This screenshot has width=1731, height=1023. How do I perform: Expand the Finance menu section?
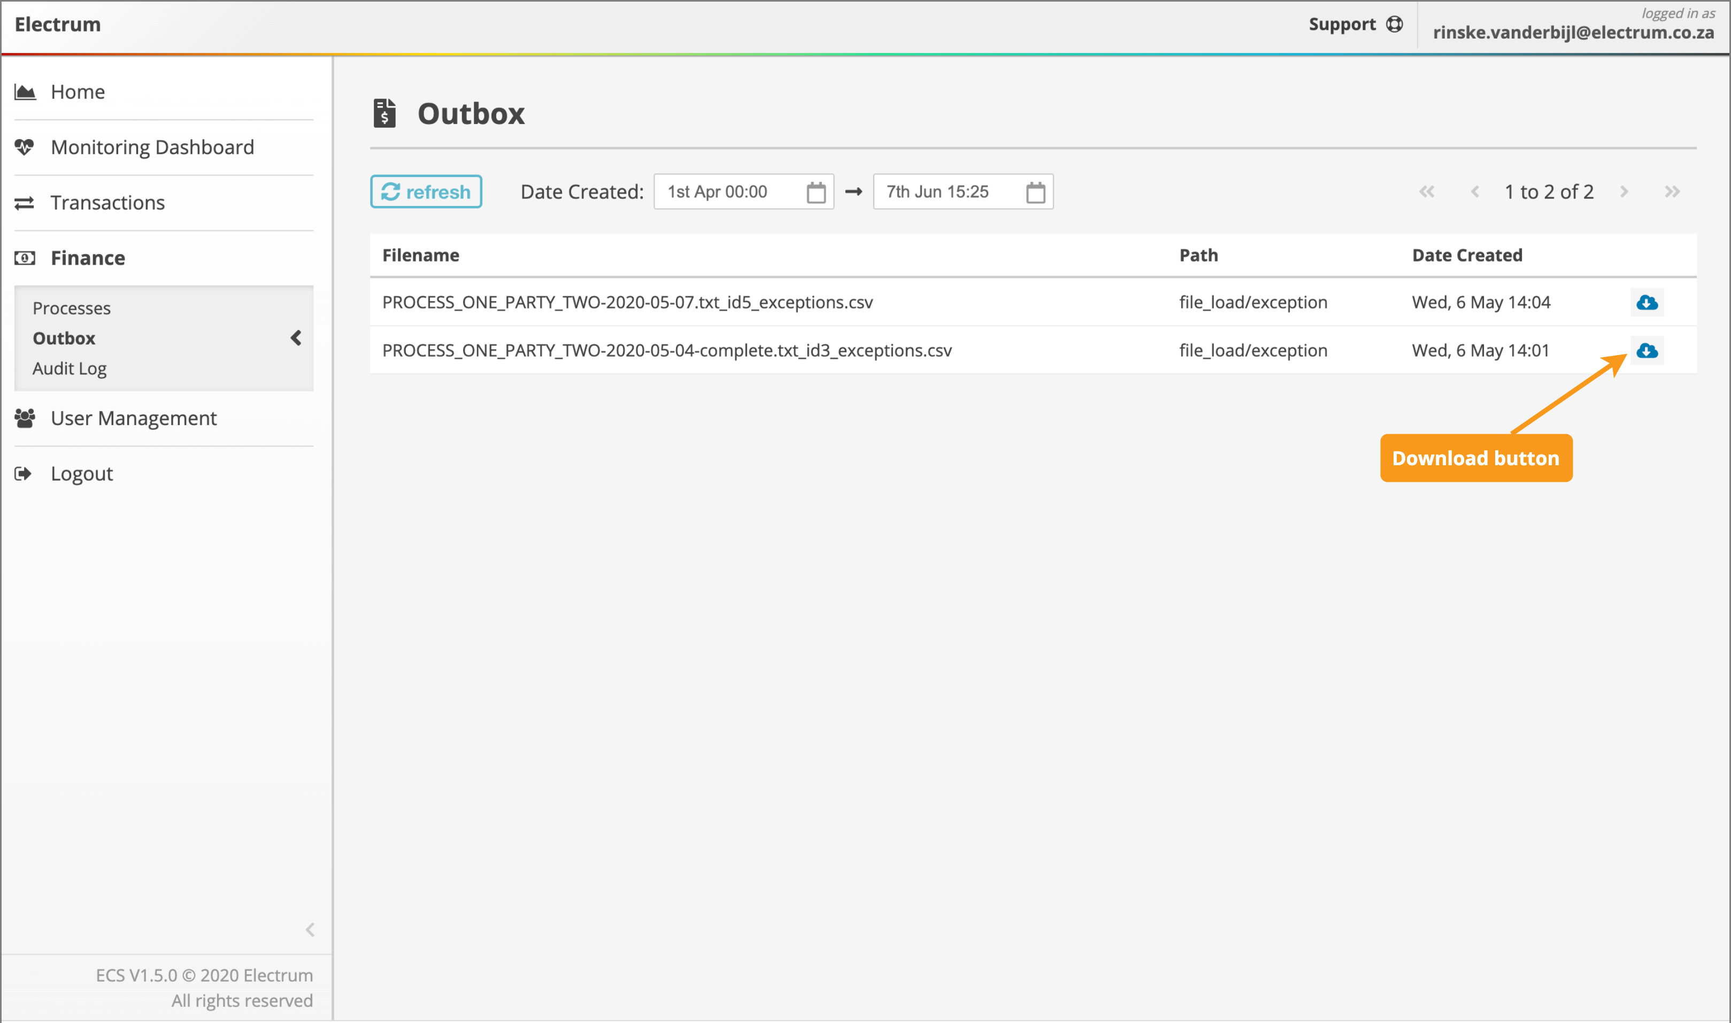coord(88,258)
